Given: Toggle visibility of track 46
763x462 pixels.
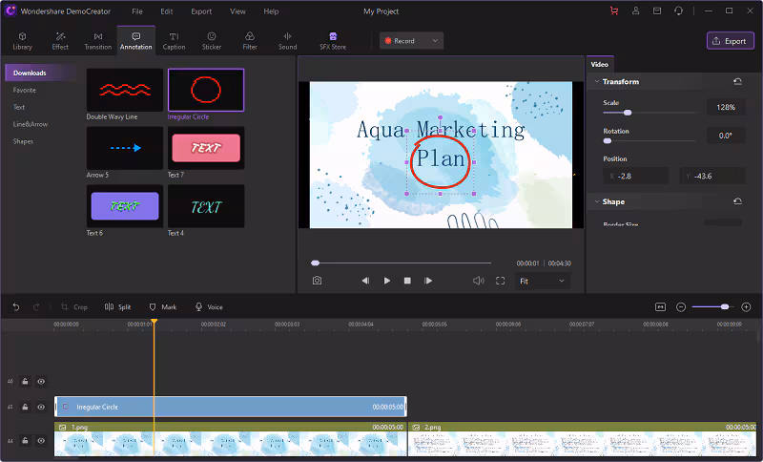Looking at the screenshot, I should pyautogui.click(x=41, y=381).
